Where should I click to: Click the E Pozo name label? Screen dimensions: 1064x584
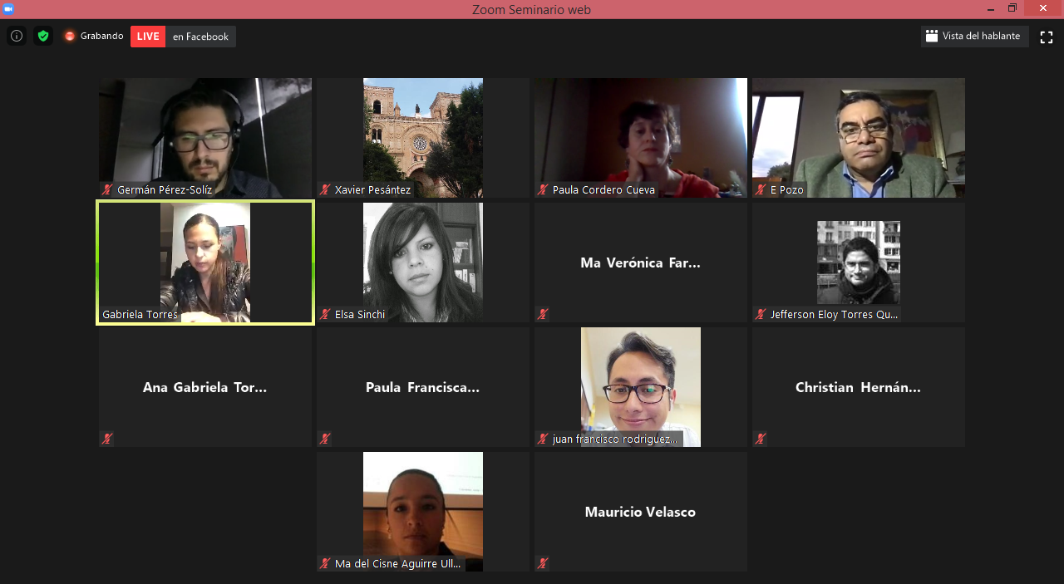pyautogui.click(x=786, y=190)
